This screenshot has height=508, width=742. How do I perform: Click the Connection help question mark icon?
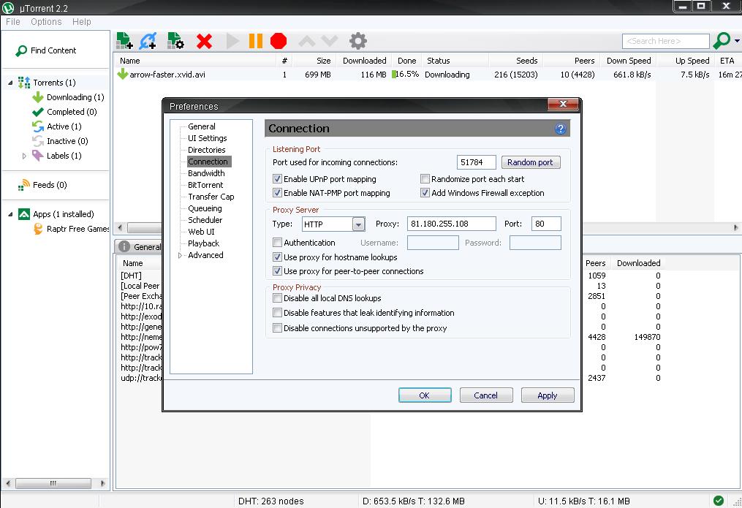tap(560, 129)
